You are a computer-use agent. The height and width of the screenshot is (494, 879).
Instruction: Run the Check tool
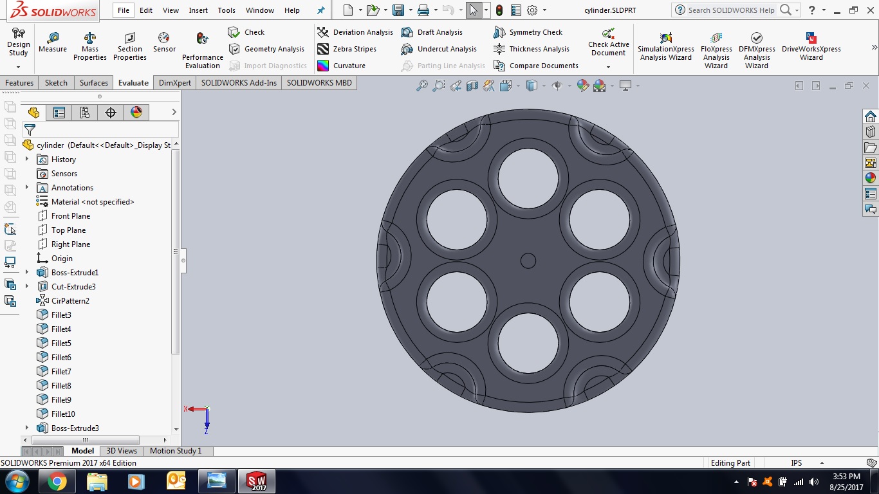(x=246, y=32)
